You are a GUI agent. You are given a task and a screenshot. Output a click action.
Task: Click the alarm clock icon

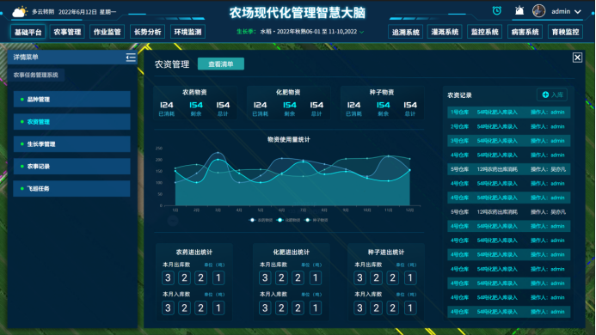pyautogui.click(x=497, y=11)
